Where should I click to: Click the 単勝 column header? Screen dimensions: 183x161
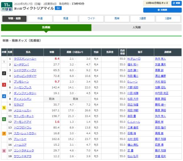[52, 52]
